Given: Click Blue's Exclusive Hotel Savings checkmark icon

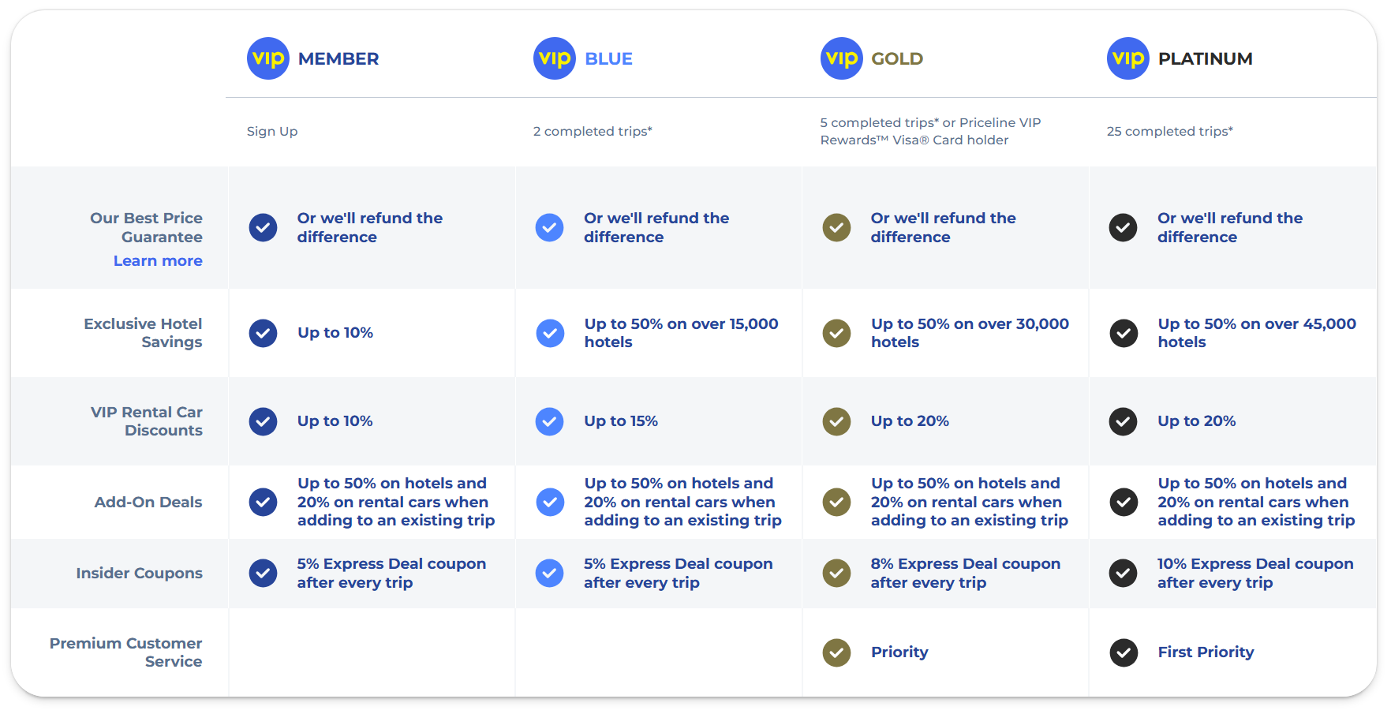Looking at the screenshot, I should (550, 333).
